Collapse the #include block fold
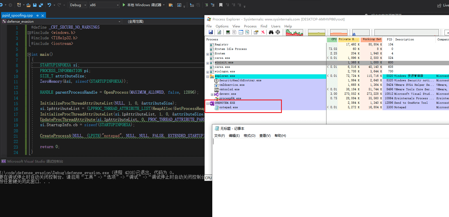Image resolution: width=449 pixels, height=217 pixels. (29, 33)
